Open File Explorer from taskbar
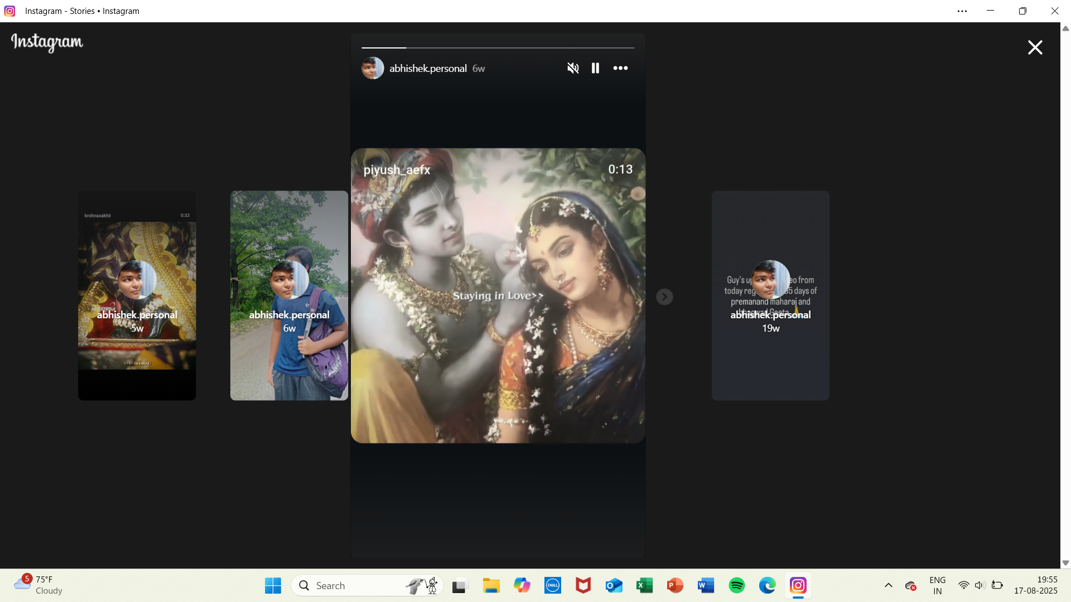The height and width of the screenshot is (602, 1071). pos(491,586)
